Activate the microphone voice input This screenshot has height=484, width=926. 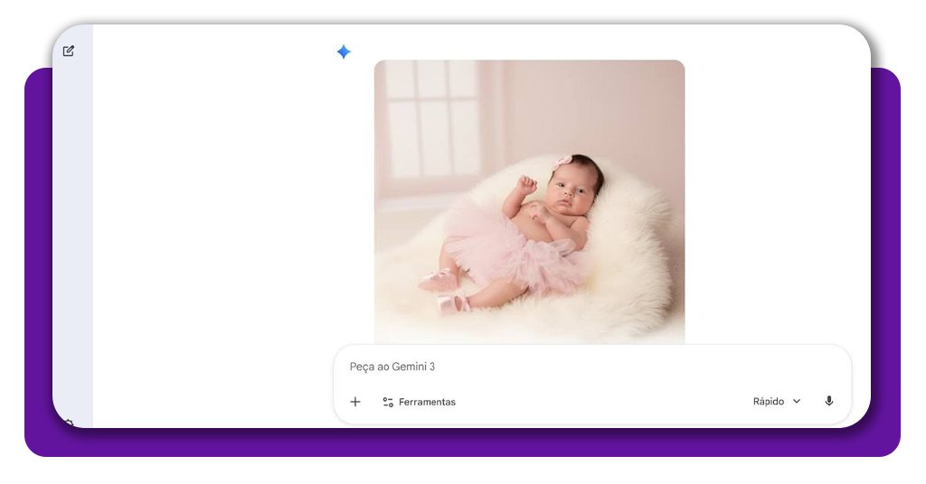(828, 402)
